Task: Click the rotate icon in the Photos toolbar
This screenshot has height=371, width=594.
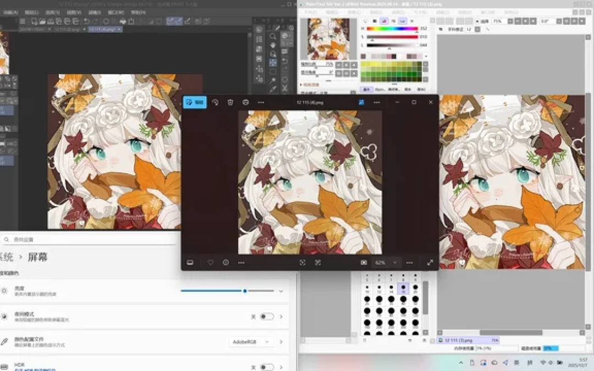Action: click(x=215, y=102)
